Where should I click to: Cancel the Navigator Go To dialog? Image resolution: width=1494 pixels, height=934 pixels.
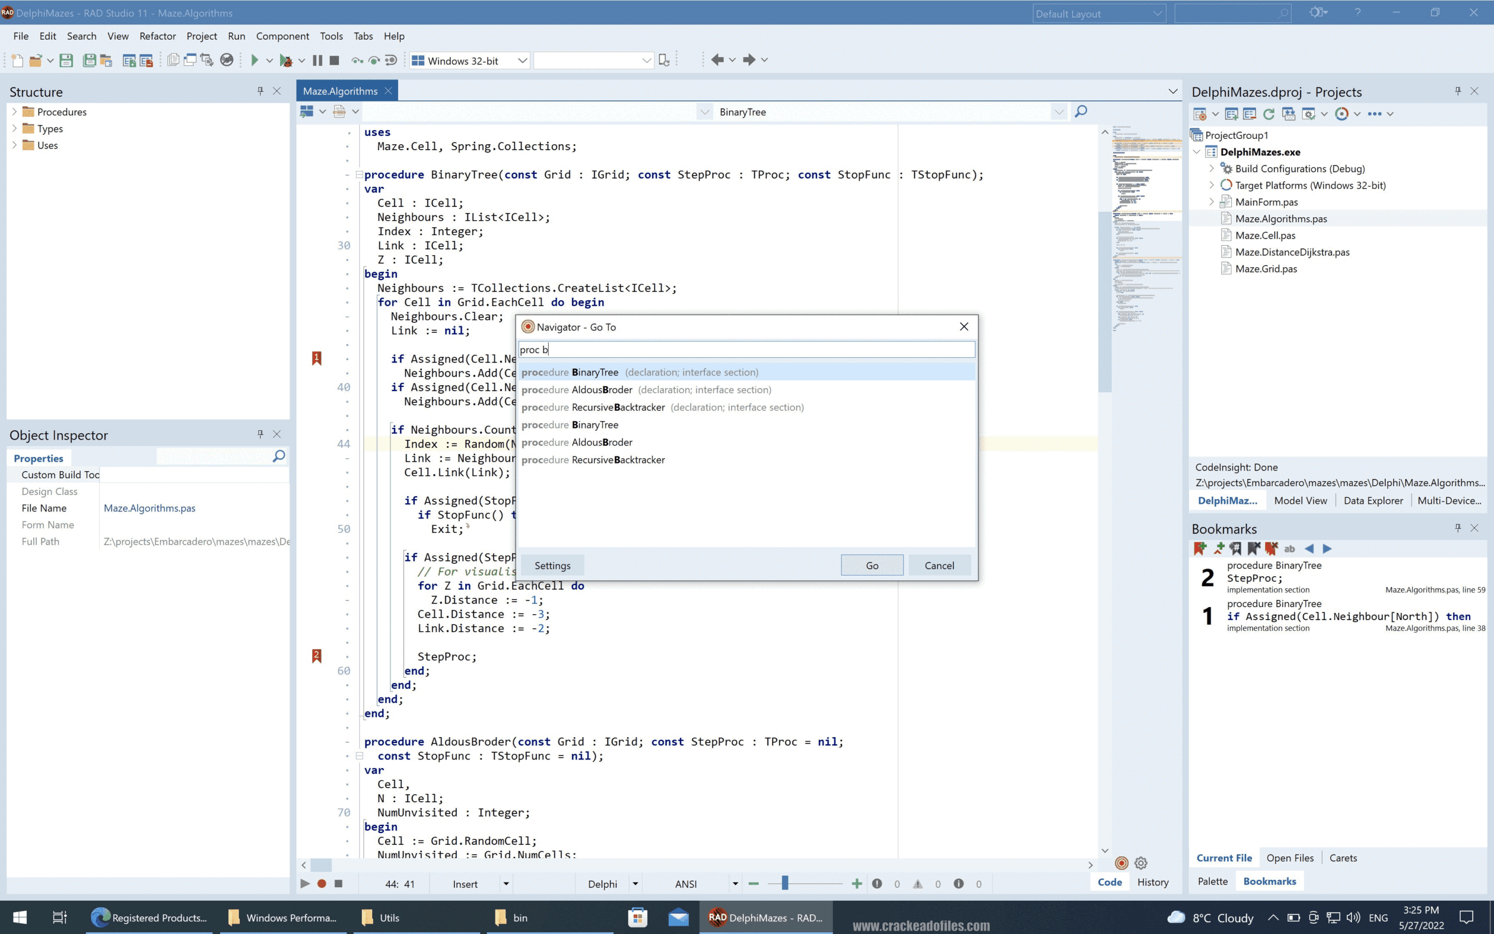939,565
